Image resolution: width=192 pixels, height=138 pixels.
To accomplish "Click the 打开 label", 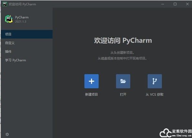I will point(123,95).
